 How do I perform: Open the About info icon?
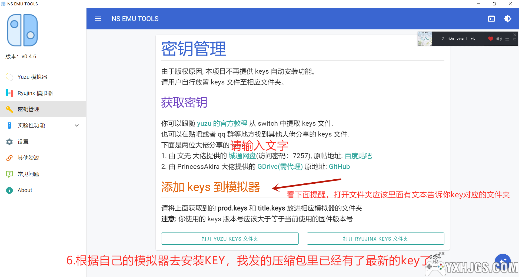pos(9,190)
